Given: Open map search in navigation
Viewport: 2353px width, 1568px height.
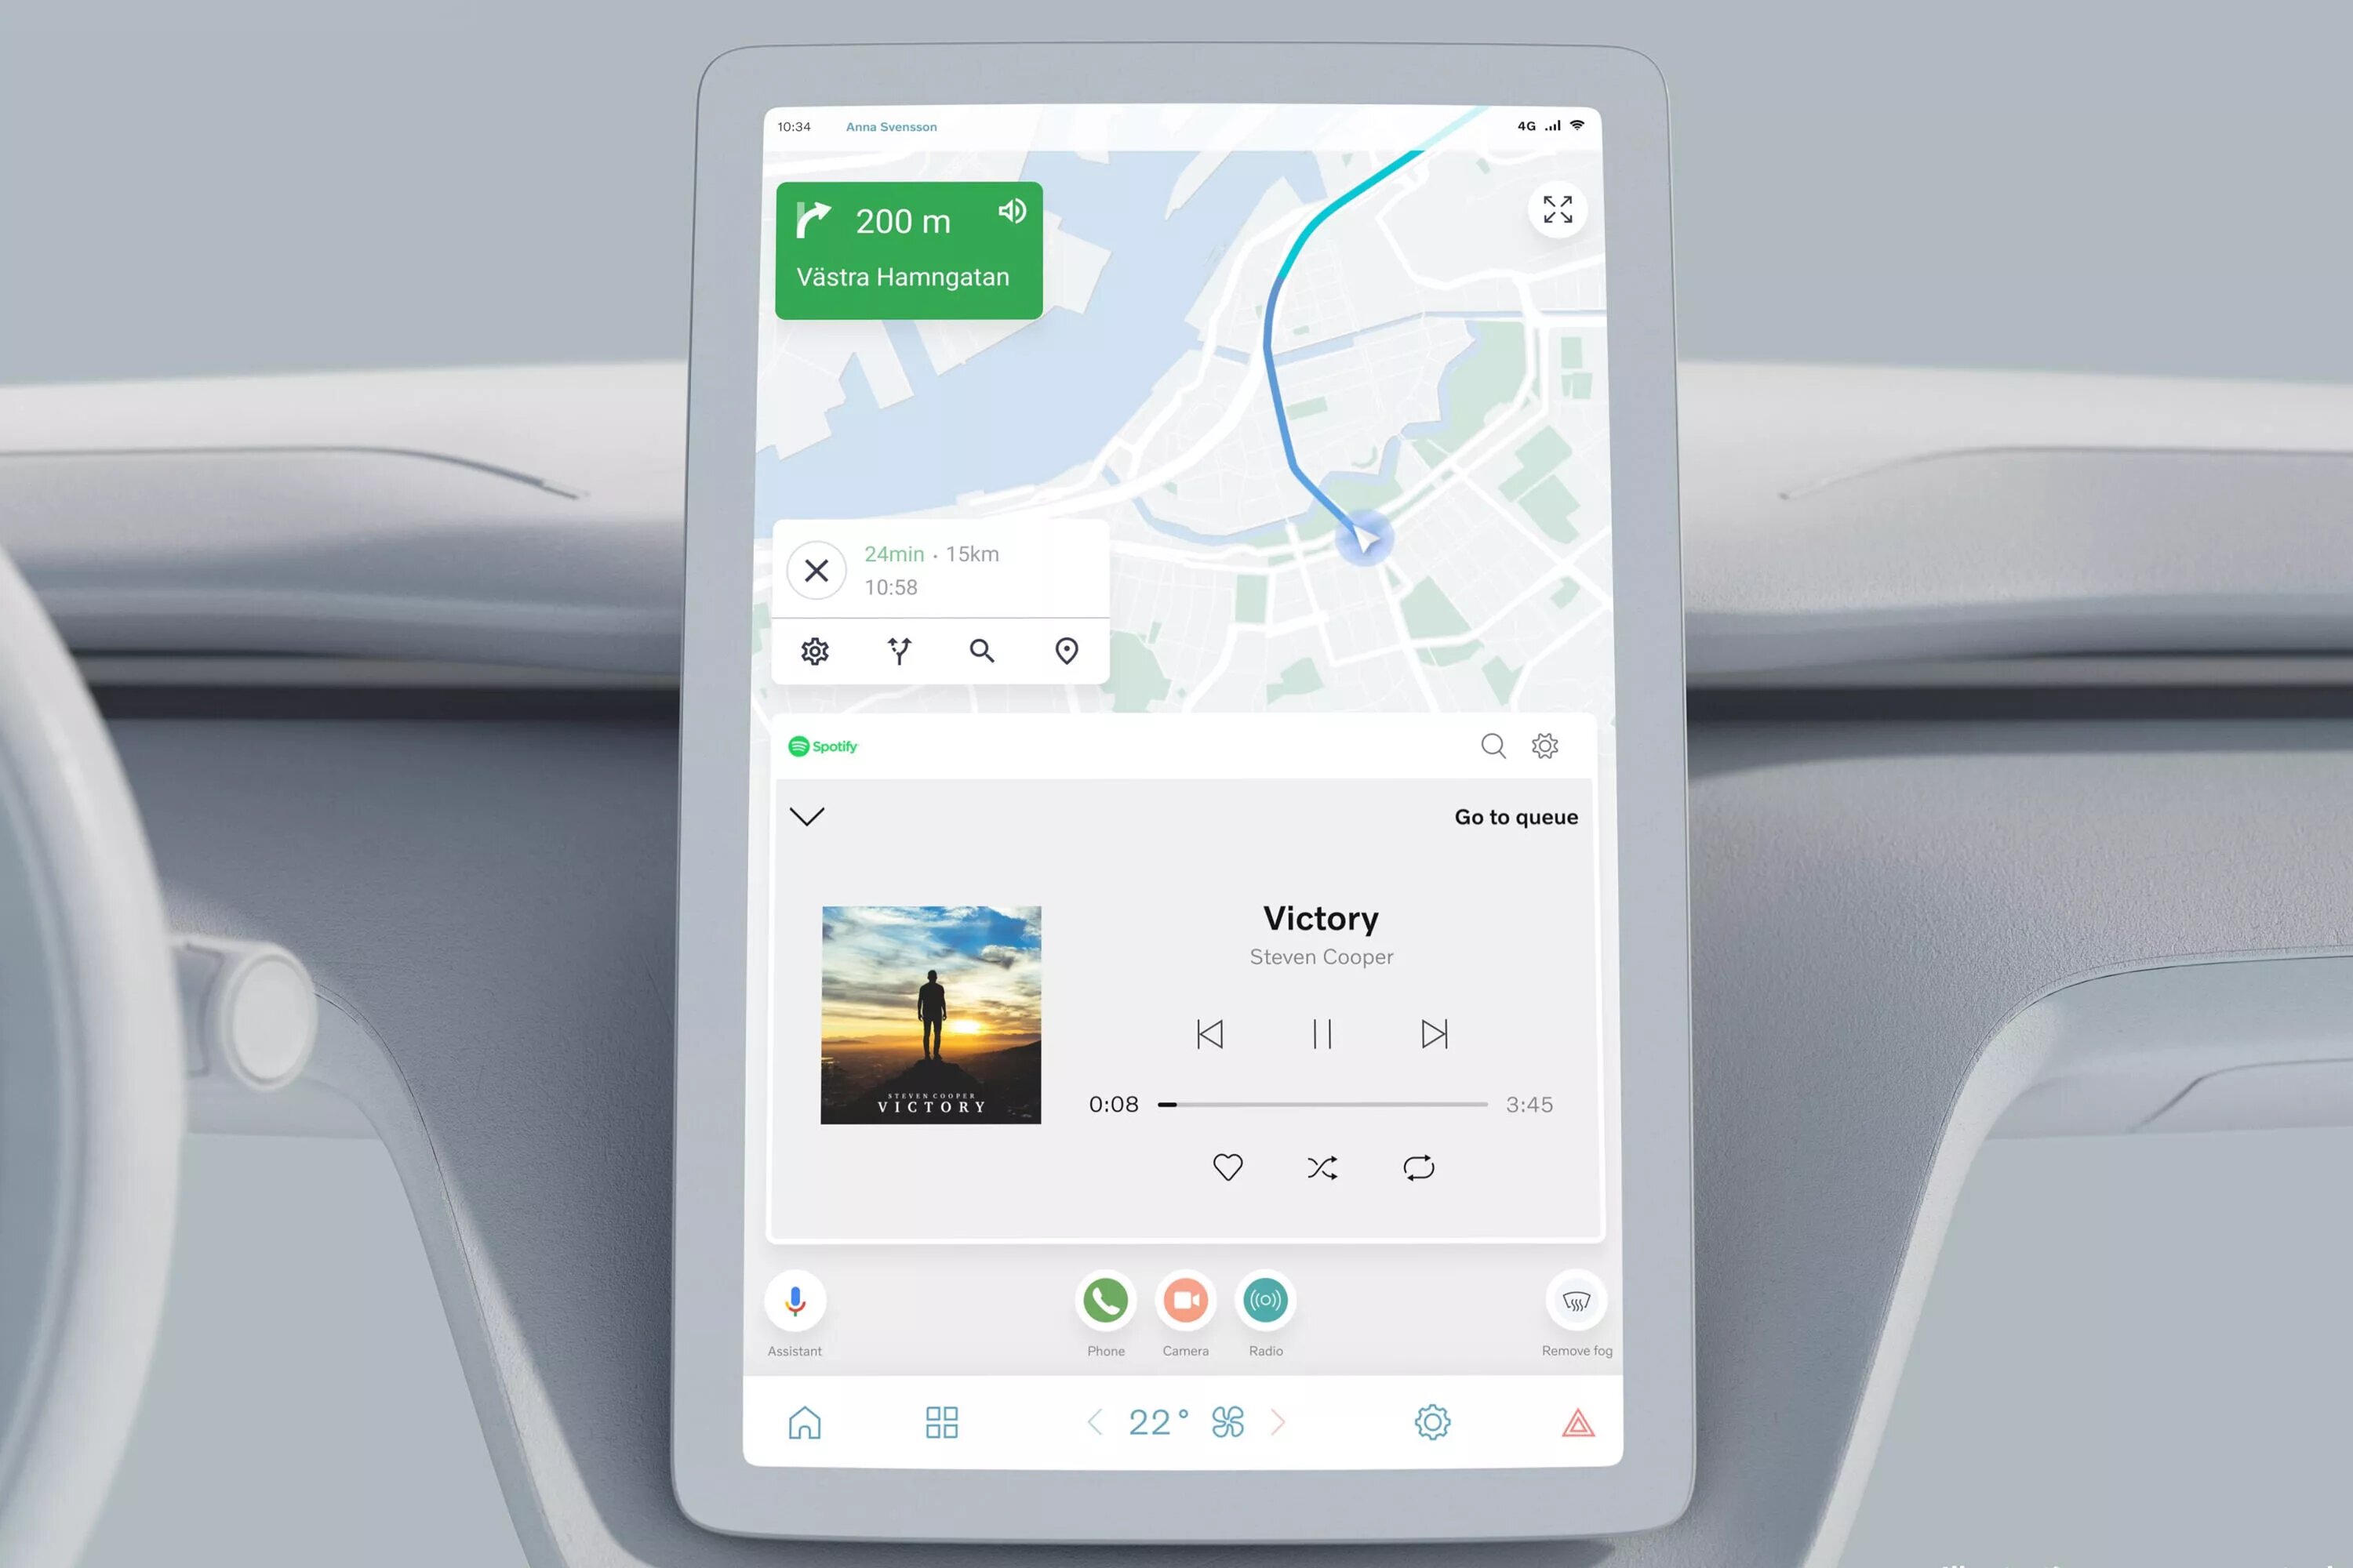Looking at the screenshot, I should click(982, 649).
